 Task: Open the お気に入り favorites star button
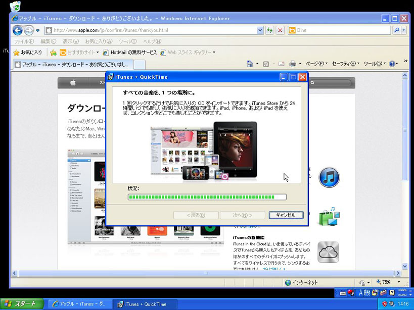pos(27,53)
